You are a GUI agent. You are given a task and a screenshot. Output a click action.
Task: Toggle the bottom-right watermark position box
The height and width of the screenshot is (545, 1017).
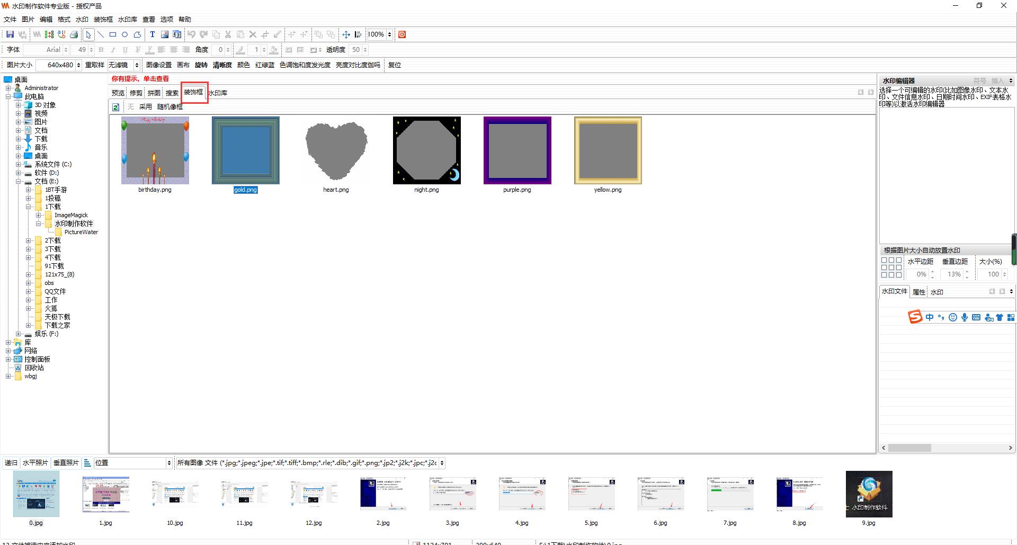pyautogui.click(x=899, y=275)
